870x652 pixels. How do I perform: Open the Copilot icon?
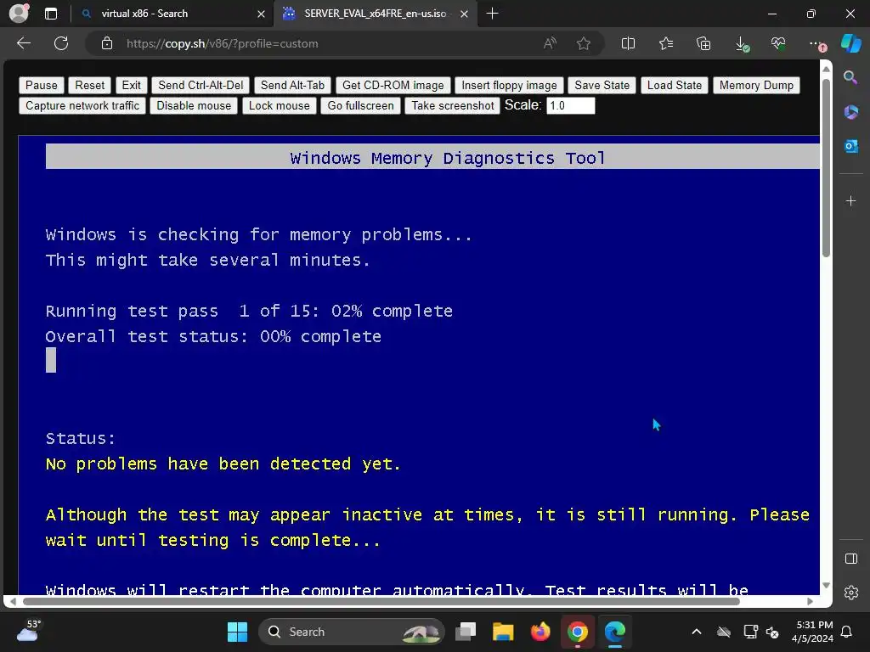click(851, 43)
